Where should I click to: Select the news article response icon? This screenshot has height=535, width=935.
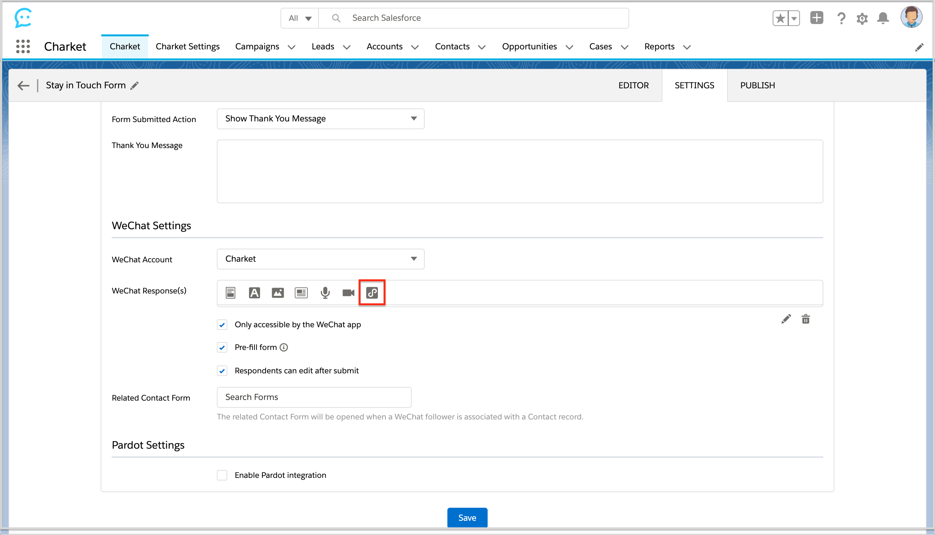click(x=301, y=293)
